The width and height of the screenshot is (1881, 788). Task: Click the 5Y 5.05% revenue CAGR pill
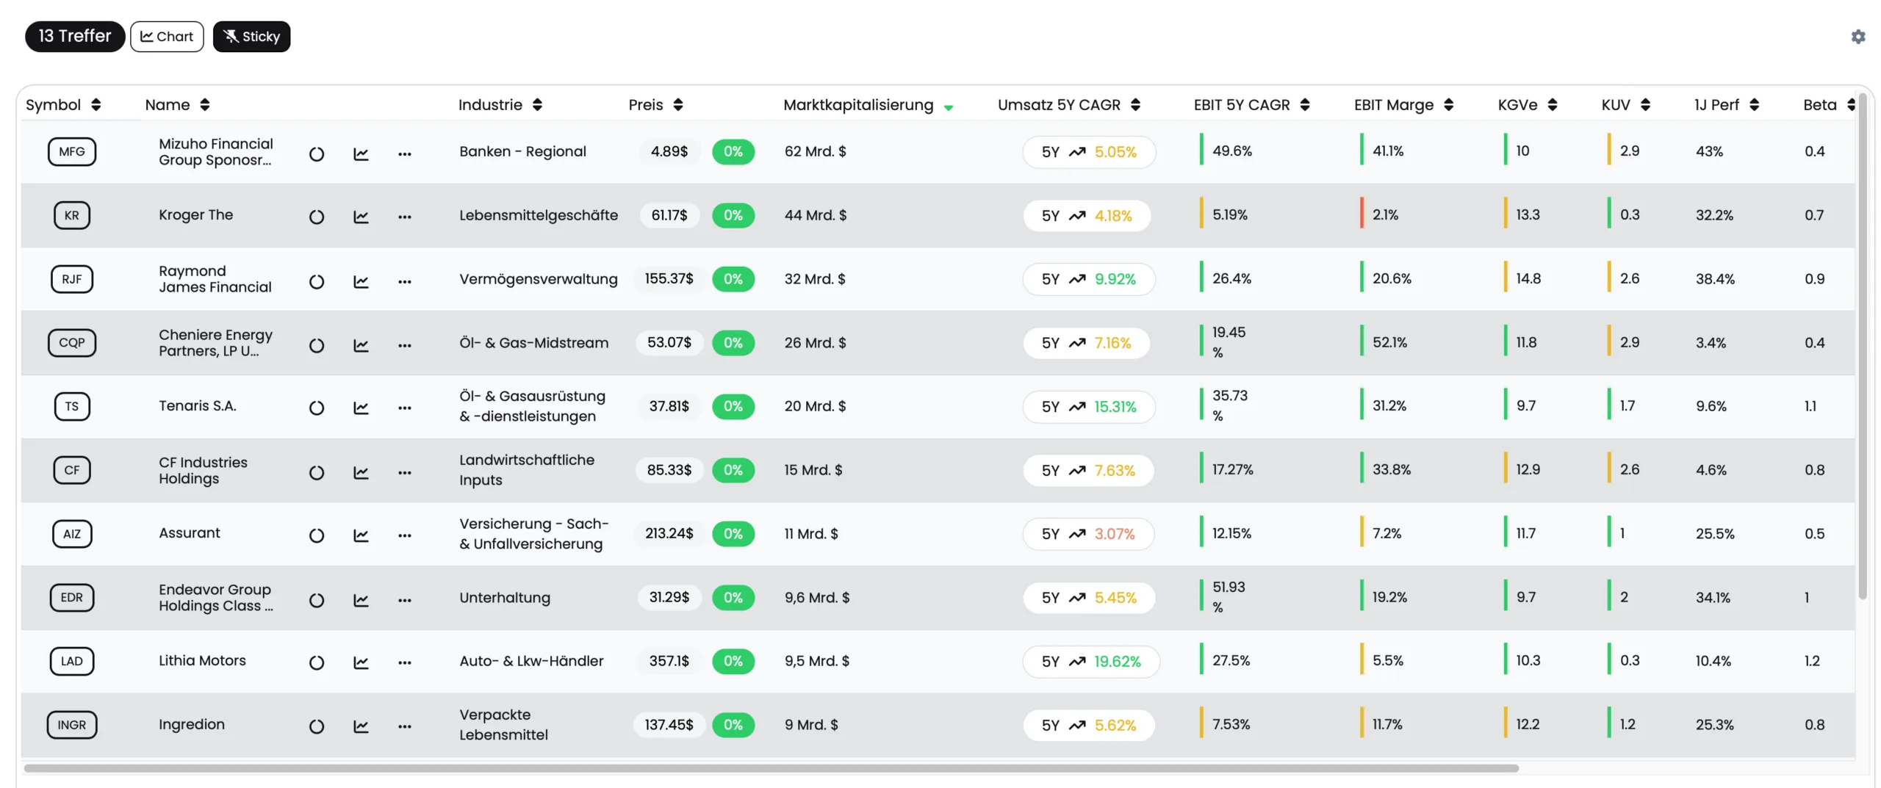1088,152
